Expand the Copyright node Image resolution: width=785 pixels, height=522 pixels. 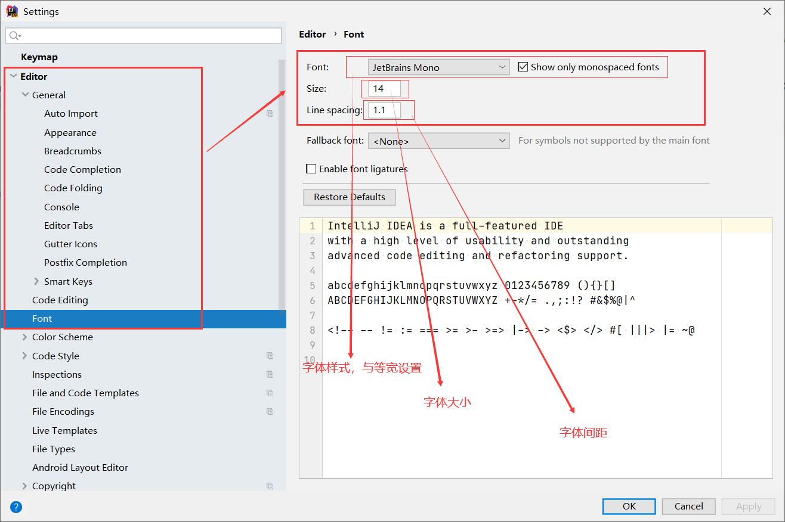coord(24,486)
